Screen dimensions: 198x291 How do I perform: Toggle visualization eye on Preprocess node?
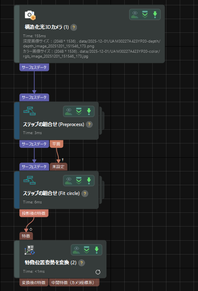68,111
